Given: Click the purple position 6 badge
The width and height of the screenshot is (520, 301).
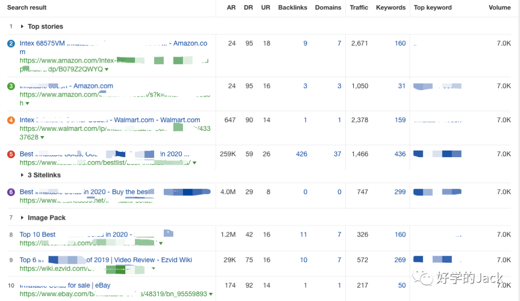Looking at the screenshot, I should click(11, 192).
